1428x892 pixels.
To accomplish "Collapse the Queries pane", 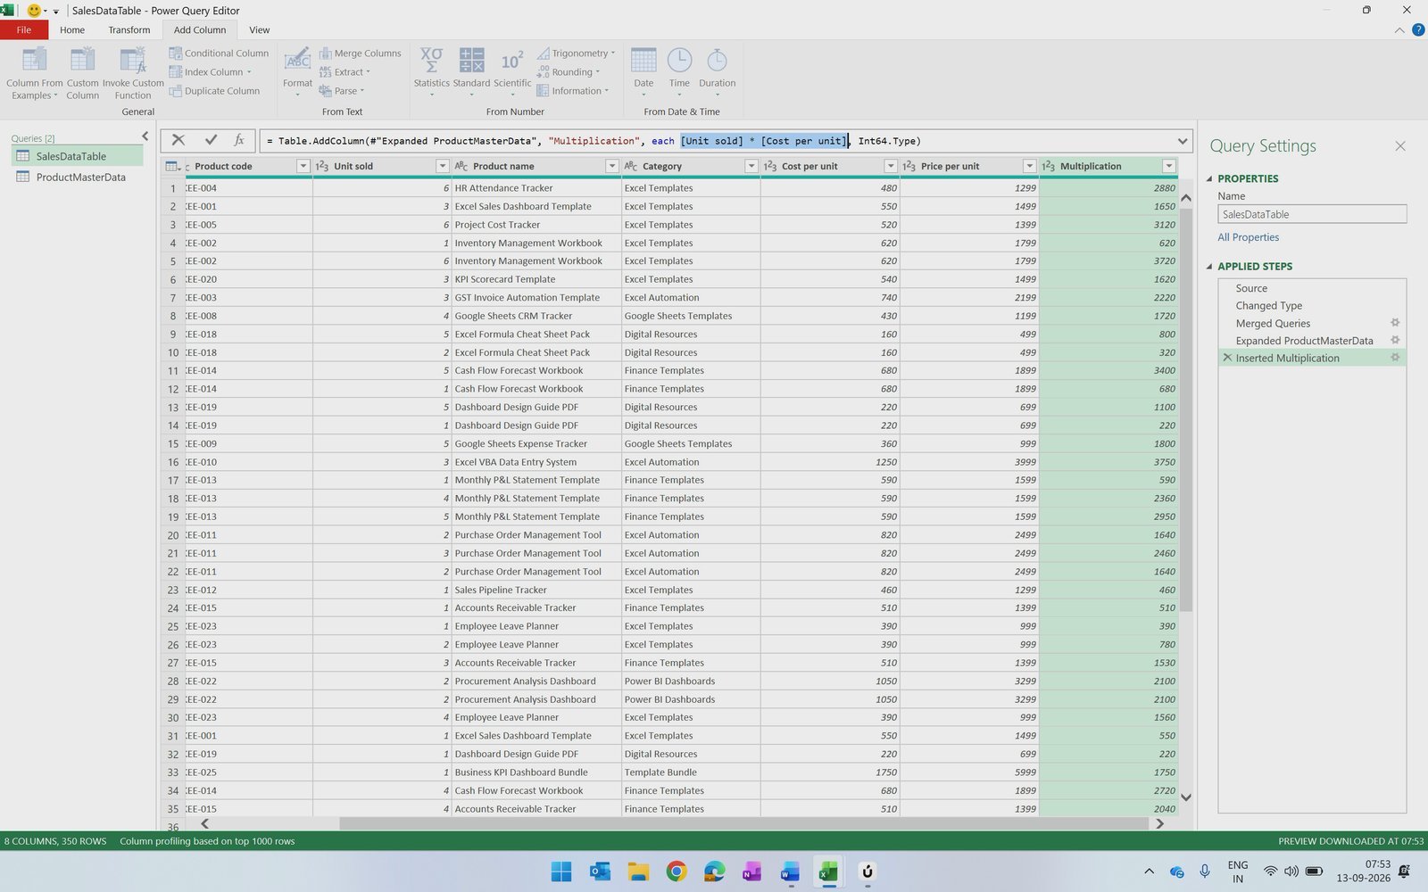I will pos(145,136).
